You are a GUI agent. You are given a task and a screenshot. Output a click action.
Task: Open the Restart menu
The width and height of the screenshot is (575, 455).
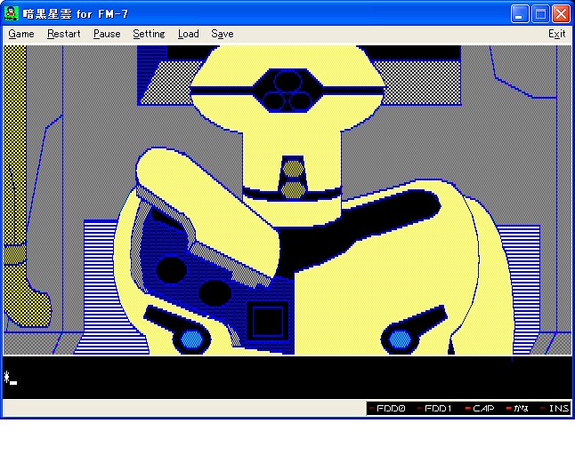[63, 34]
